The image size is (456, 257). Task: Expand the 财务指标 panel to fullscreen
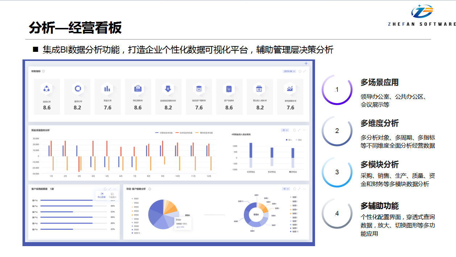(304, 71)
